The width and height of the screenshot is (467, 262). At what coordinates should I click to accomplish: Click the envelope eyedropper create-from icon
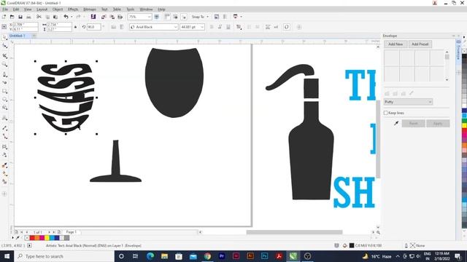pyautogui.click(x=396, y=123)
